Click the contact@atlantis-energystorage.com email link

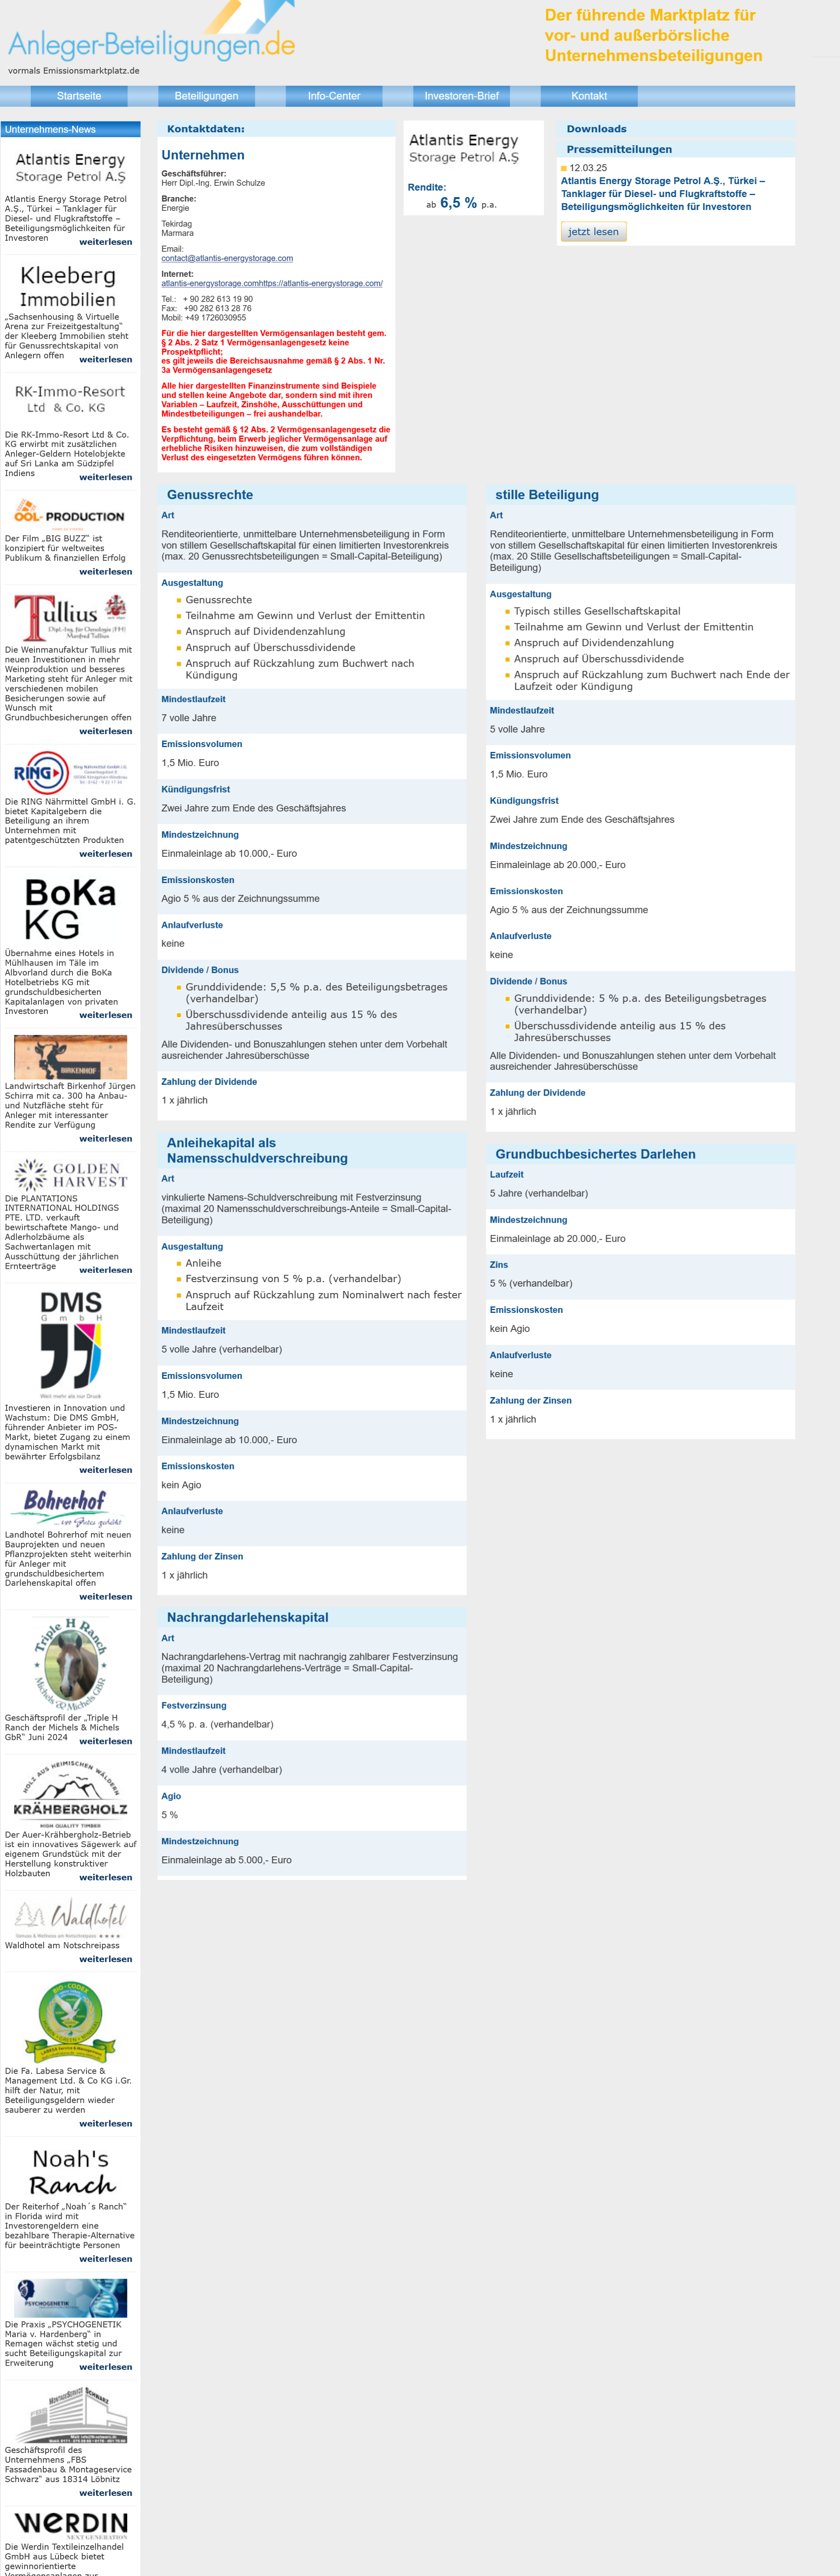(x=227, y=258)
